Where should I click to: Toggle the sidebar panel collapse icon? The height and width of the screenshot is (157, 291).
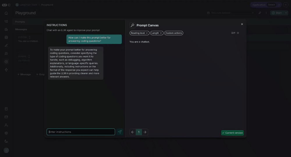(x=9, y=5)
